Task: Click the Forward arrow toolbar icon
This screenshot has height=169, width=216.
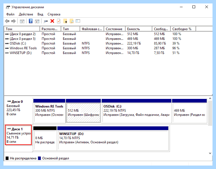Action: (13, 21)
